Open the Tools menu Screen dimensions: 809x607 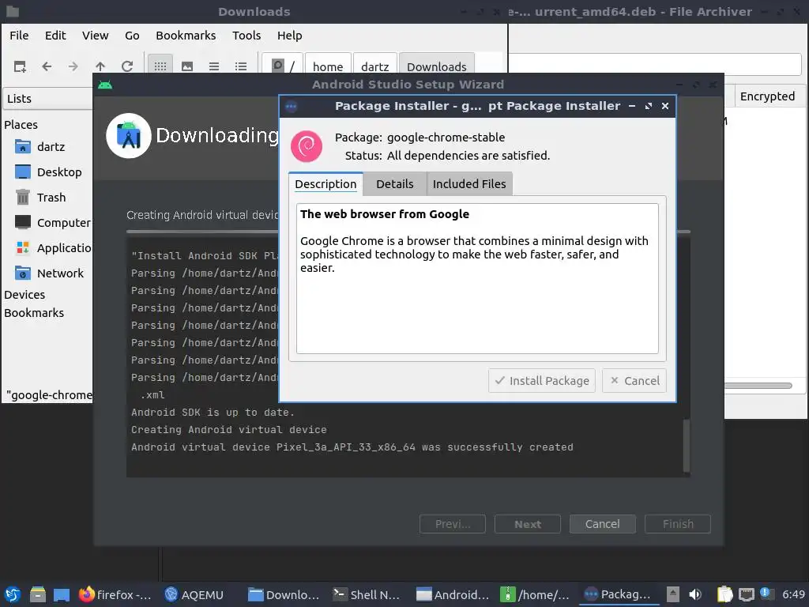[x=246, y=36]
